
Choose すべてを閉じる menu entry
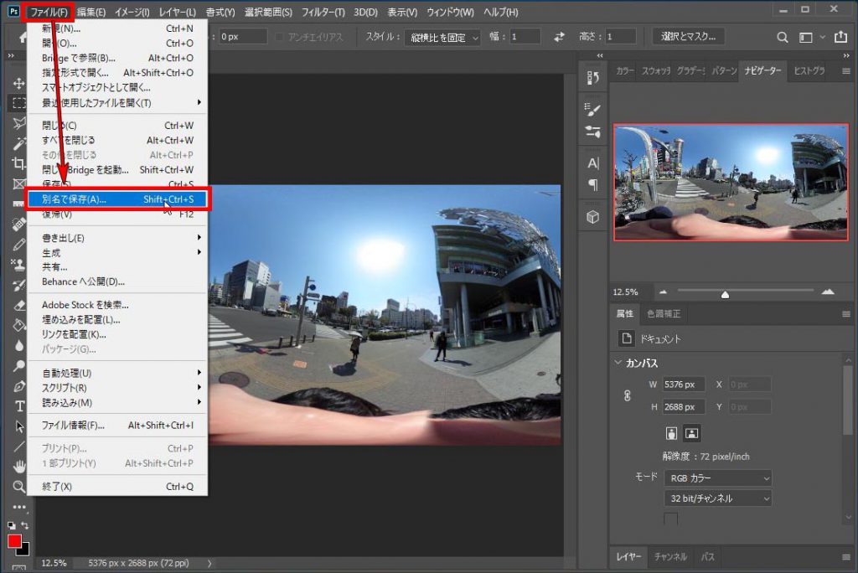coord(117,140)
